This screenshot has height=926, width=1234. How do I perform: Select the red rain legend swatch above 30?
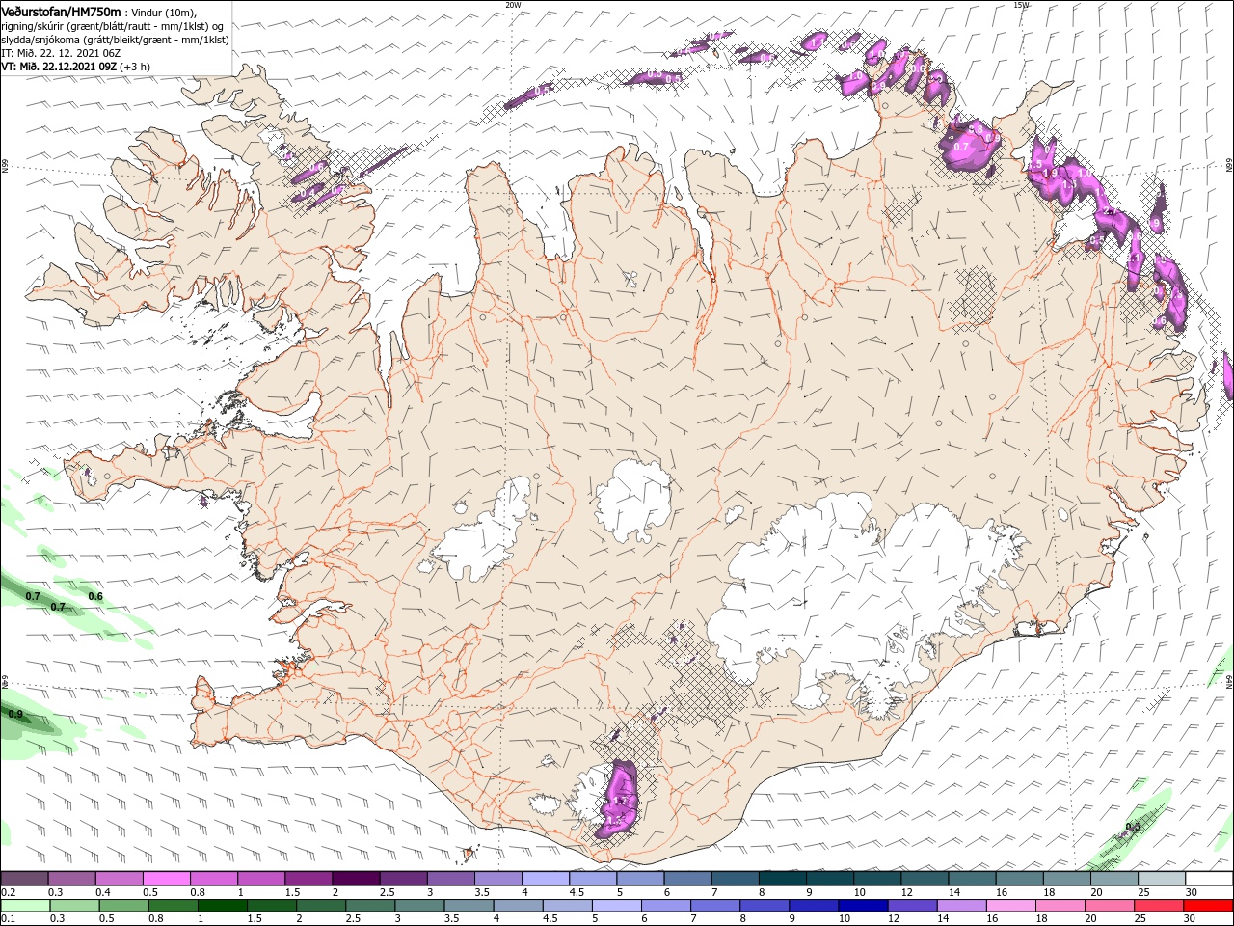pos(1208,906)
